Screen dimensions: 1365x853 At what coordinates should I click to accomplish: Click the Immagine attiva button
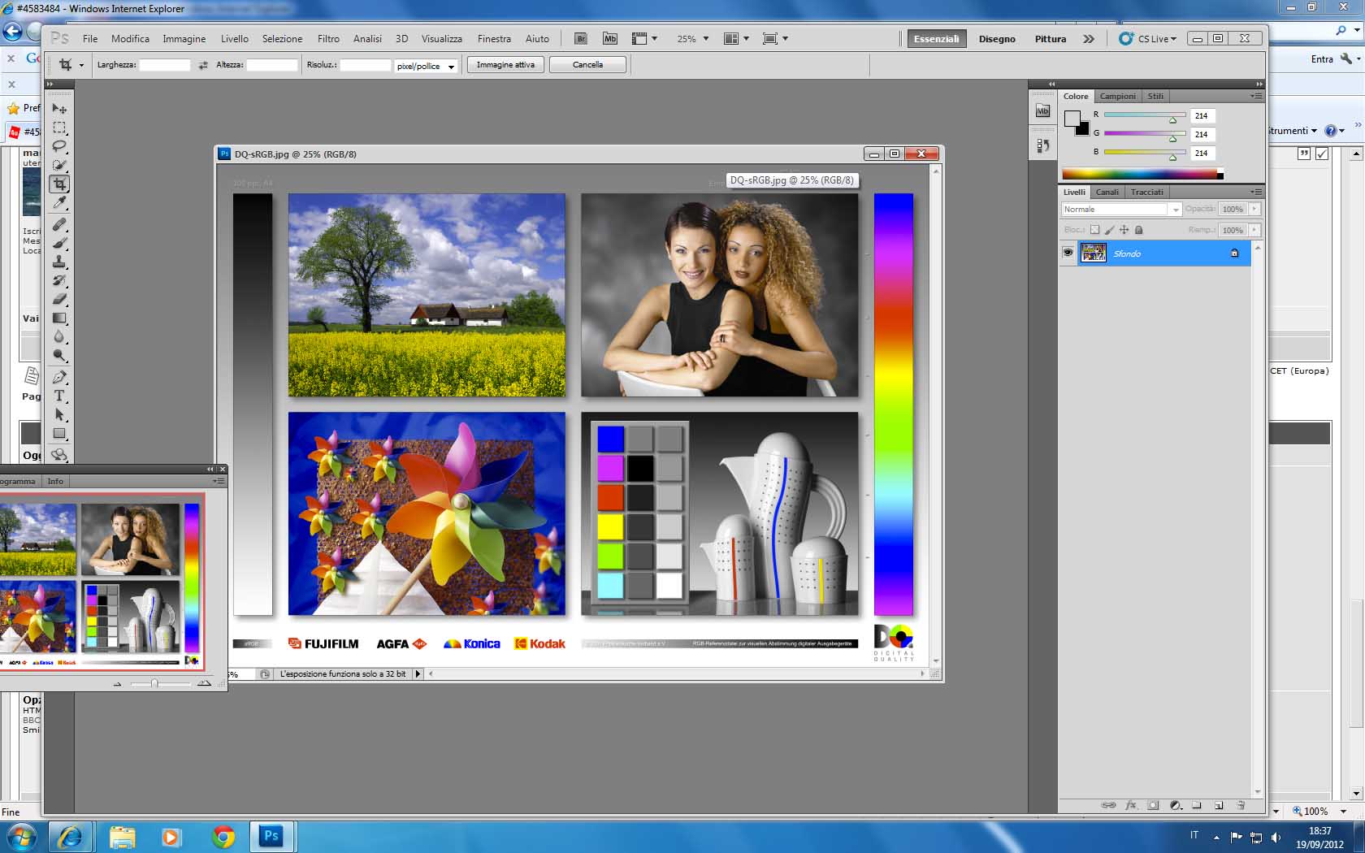click(505, 65)
